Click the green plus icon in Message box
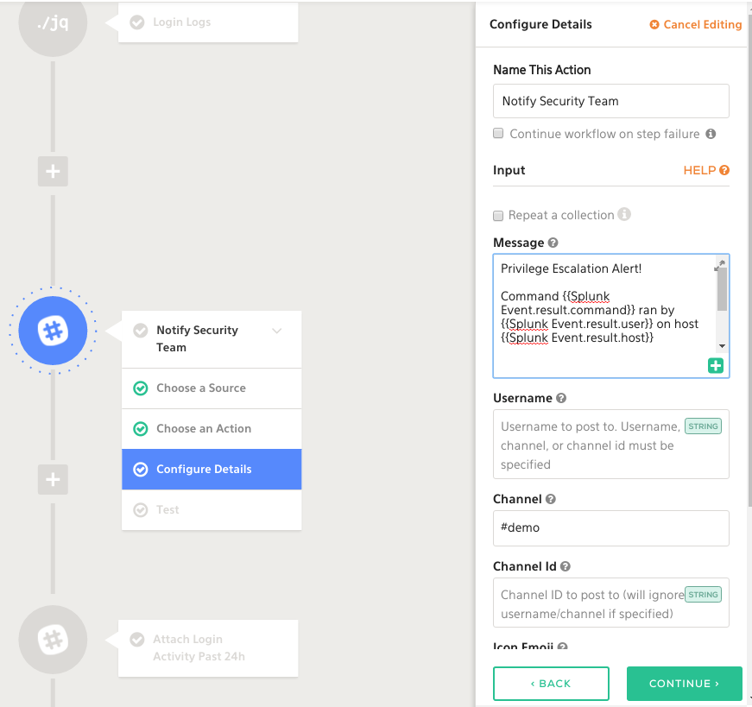Image resolution: width=752 pixels, height=707 pixels. (x=716, y=366)
